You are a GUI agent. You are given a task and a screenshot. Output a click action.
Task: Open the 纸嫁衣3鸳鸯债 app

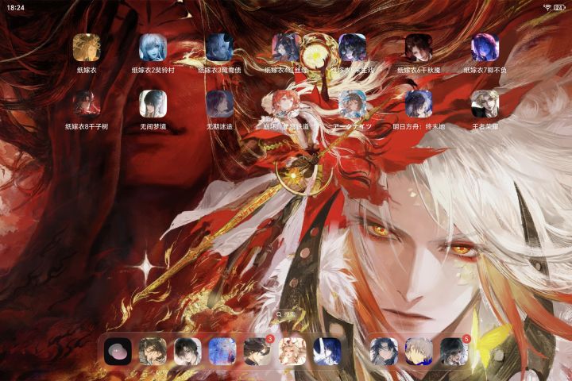click(x=219, y=48)
